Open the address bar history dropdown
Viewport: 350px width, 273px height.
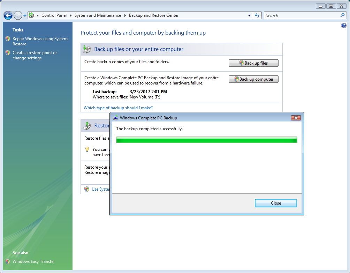point(249,15)
